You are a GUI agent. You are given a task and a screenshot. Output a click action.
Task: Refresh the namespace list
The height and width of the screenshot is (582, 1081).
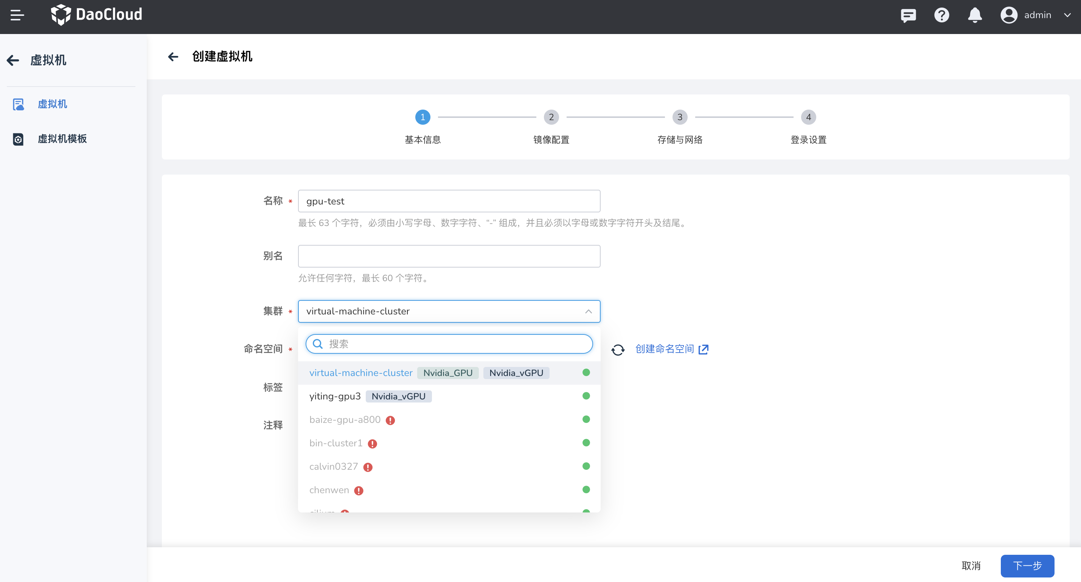click(x=618, y=350)
